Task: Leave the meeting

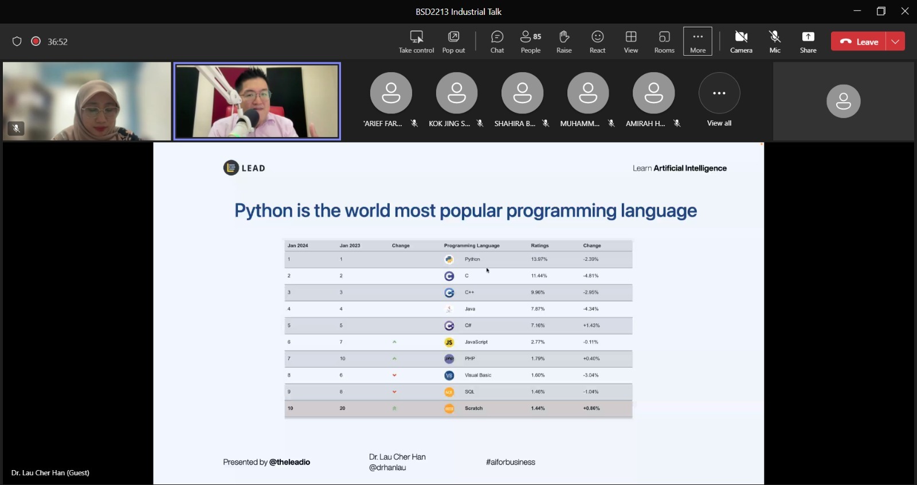Action: click(x=859, y=41)
